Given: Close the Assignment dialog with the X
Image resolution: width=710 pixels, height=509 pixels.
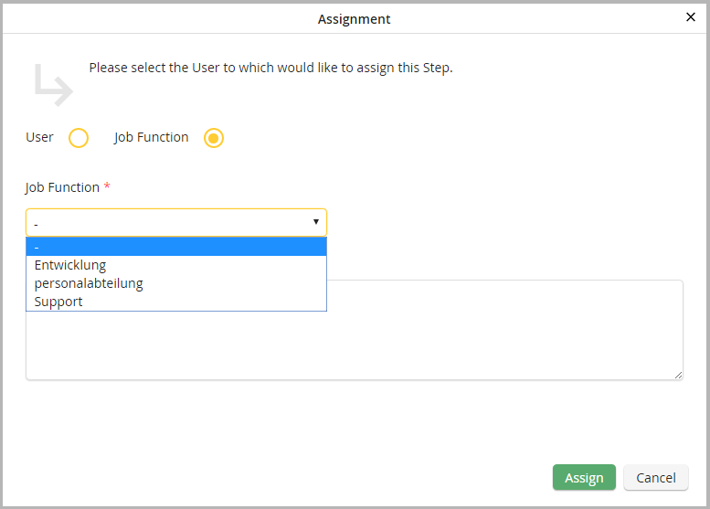Looking at the screenshot, I should (691, 17).
